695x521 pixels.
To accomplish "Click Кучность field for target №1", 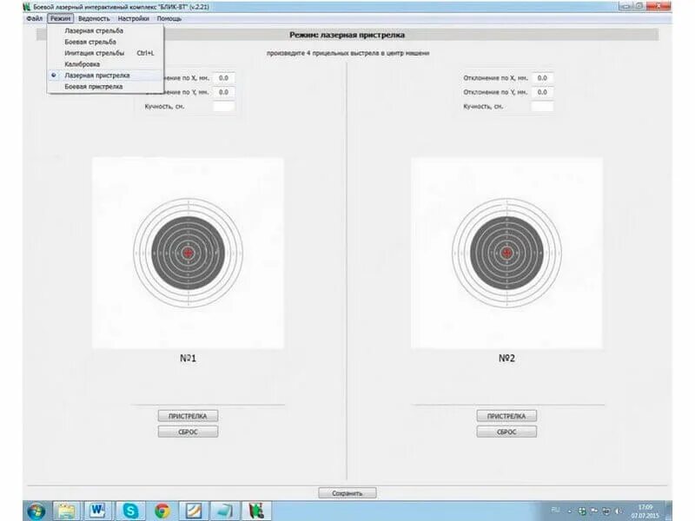I will pyautogui.click(x=224, y=106).
